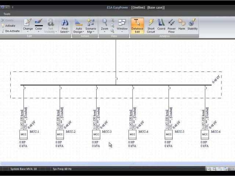This screenshot has height=176, width=235.
Task: Select the Database Edit mode
Action: tap(137, 25)
